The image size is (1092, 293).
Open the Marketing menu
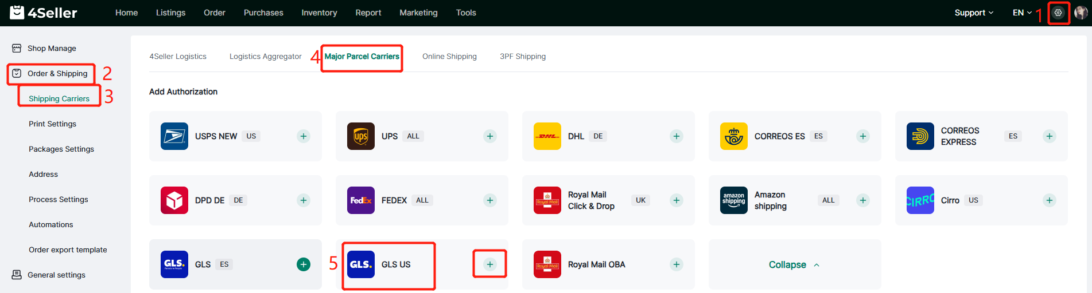tap(418, 13)
